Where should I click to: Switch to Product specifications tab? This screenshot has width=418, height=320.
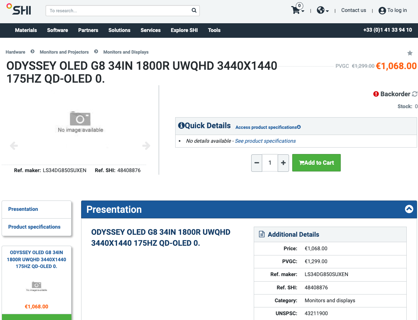pyautogui.click(x=34, y=227)
